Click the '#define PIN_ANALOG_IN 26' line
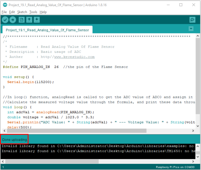 click(65, 67)
